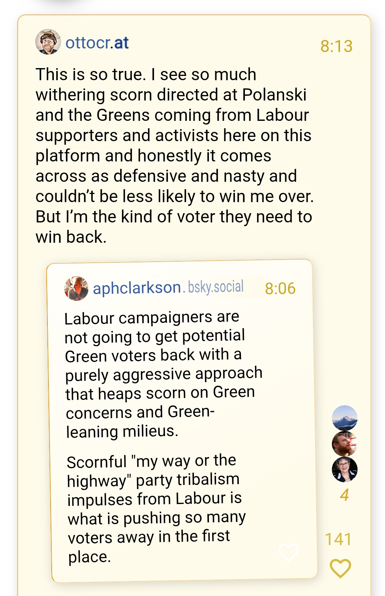Like the quoted post with white heart

[x=288, y=552]
